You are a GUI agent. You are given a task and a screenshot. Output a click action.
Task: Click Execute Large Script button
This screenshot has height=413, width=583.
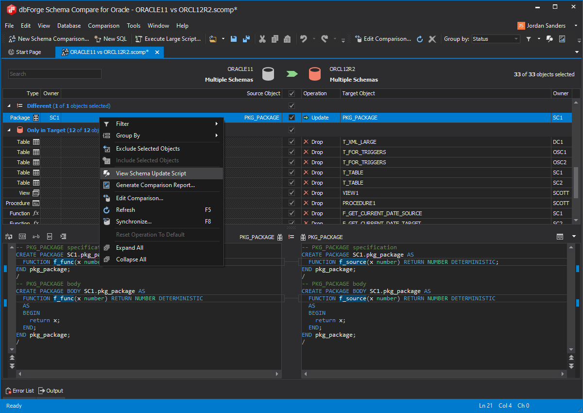pos(168,39)
